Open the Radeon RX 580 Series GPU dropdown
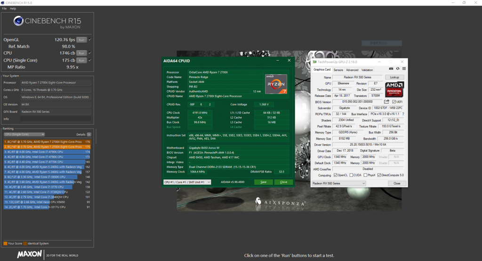Viewport: 482px width, 261px height. coord(339,183)
